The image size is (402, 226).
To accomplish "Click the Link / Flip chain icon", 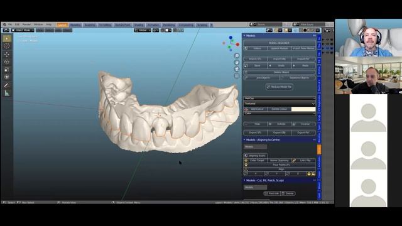I will (x=294, y=161).
